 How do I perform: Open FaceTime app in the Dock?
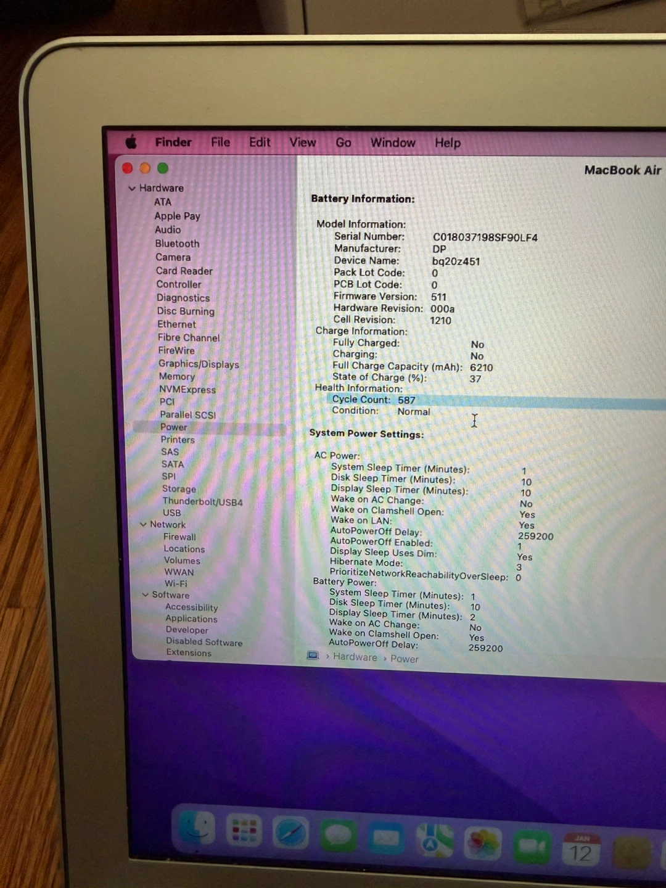pyautogui.click(x=532, y=847)
